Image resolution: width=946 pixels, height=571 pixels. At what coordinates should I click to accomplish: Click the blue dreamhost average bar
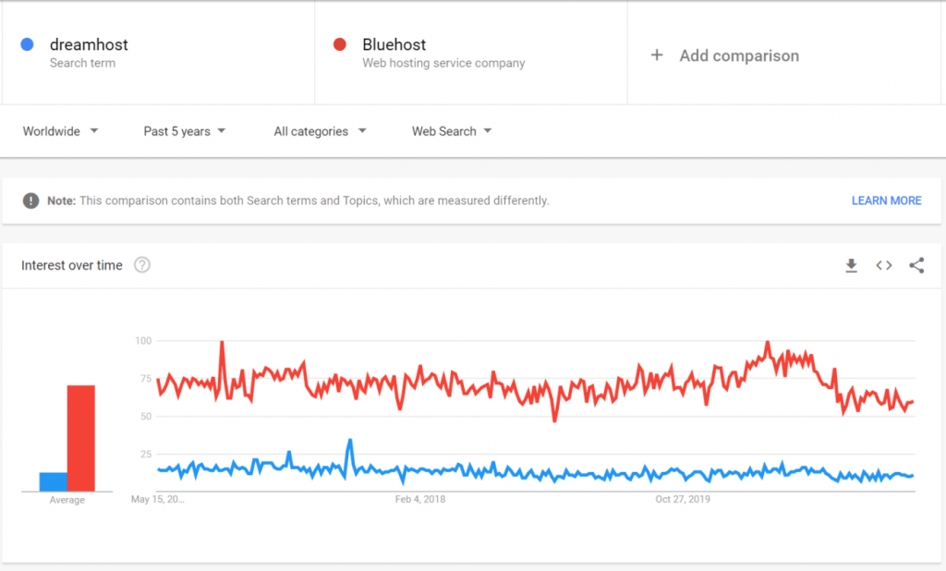(x=53, y=481)
